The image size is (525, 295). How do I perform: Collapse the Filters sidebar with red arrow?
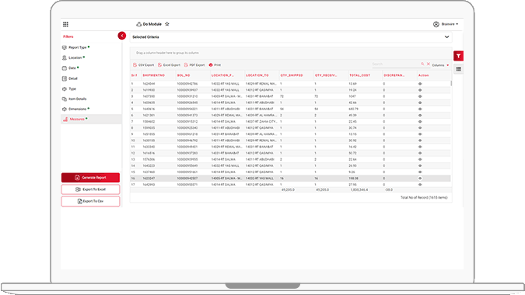tap(122, 36)
